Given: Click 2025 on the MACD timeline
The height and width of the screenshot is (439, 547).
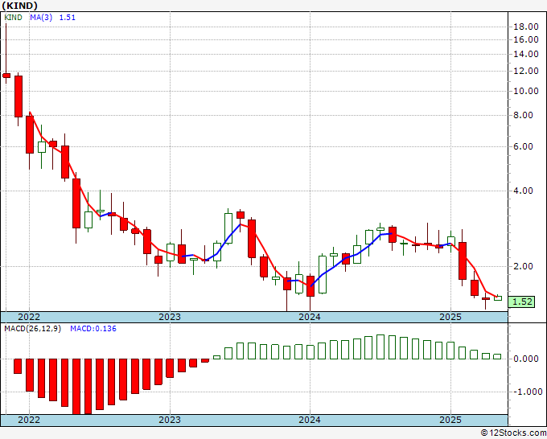Looking at the screenshot, I should pyautogui.click(x=450, y=420).
